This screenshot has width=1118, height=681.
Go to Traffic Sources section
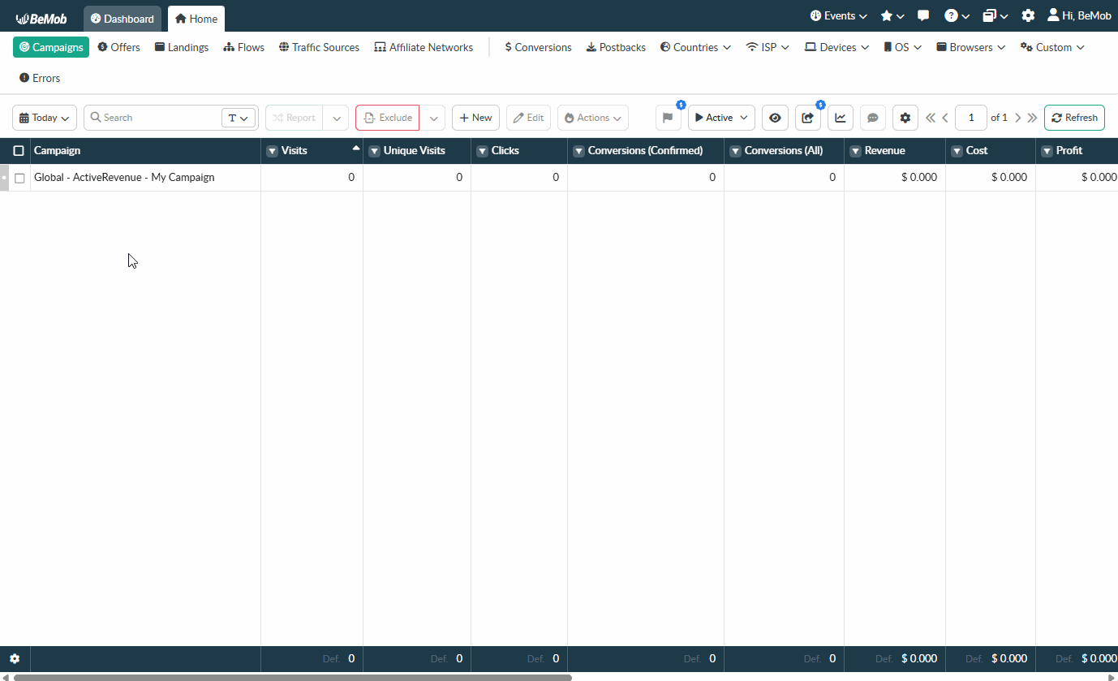click(319, 47)
